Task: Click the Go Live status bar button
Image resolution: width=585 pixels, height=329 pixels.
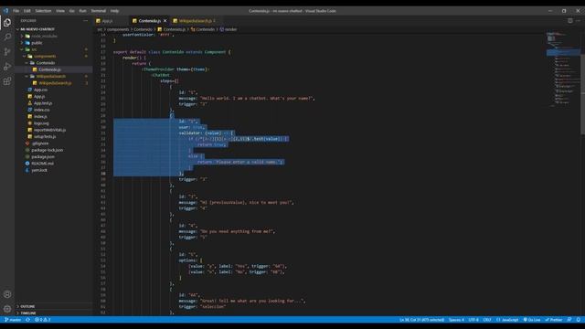Action: (x=532, y=320)
